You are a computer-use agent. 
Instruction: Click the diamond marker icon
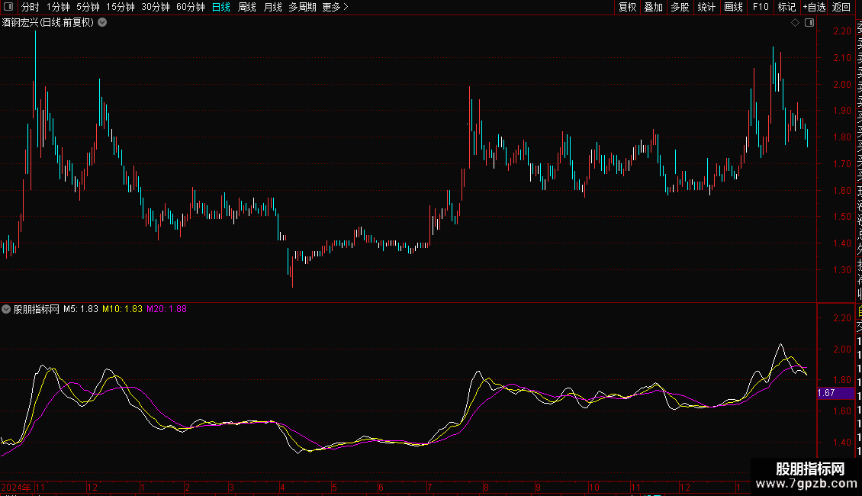click(795, 23)
